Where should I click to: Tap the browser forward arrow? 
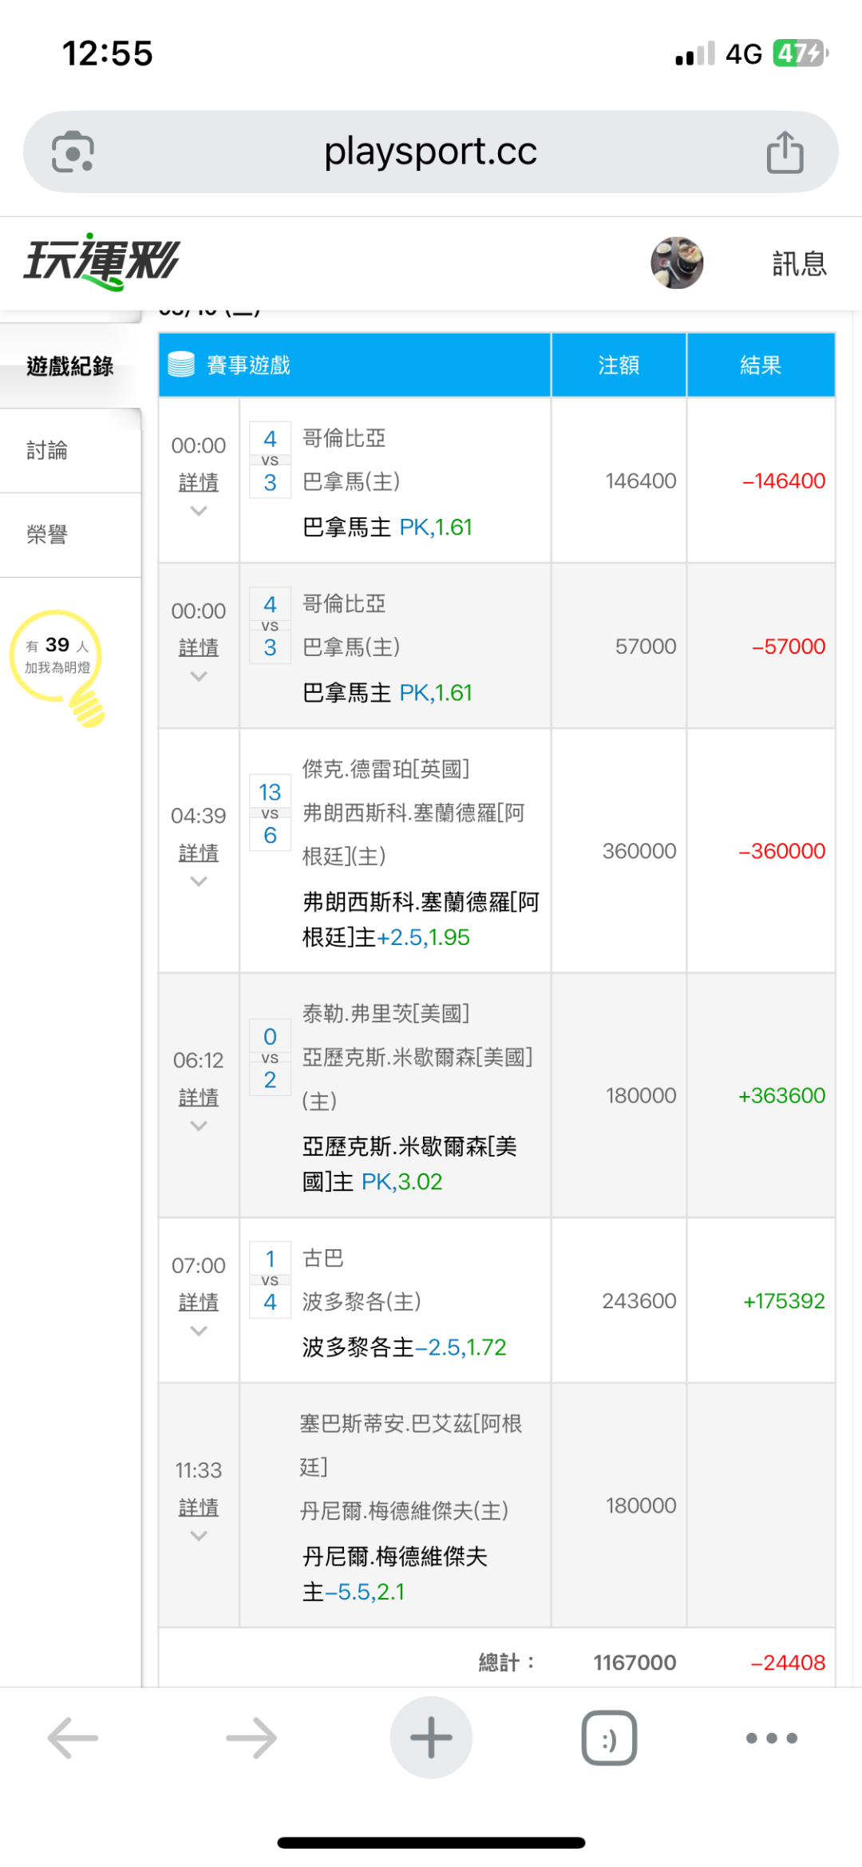point(251,1738)
